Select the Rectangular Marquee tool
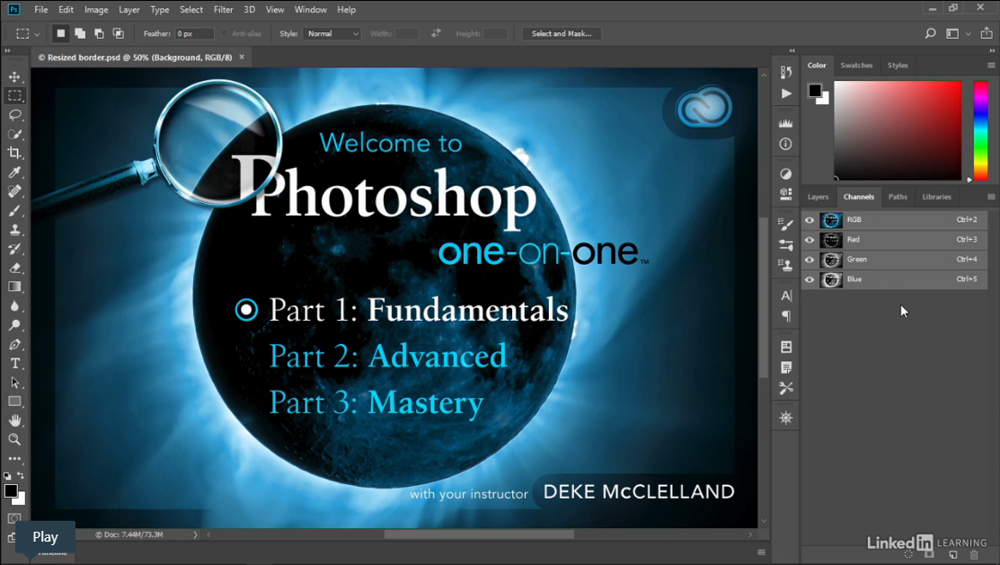This screenshot has width=1000, height=565. point(14,95)
